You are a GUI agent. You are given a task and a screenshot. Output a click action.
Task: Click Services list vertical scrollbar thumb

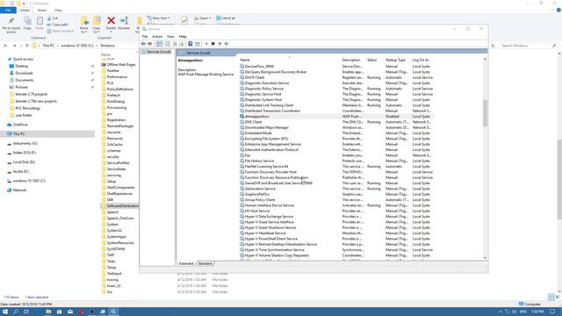point(485,113)
